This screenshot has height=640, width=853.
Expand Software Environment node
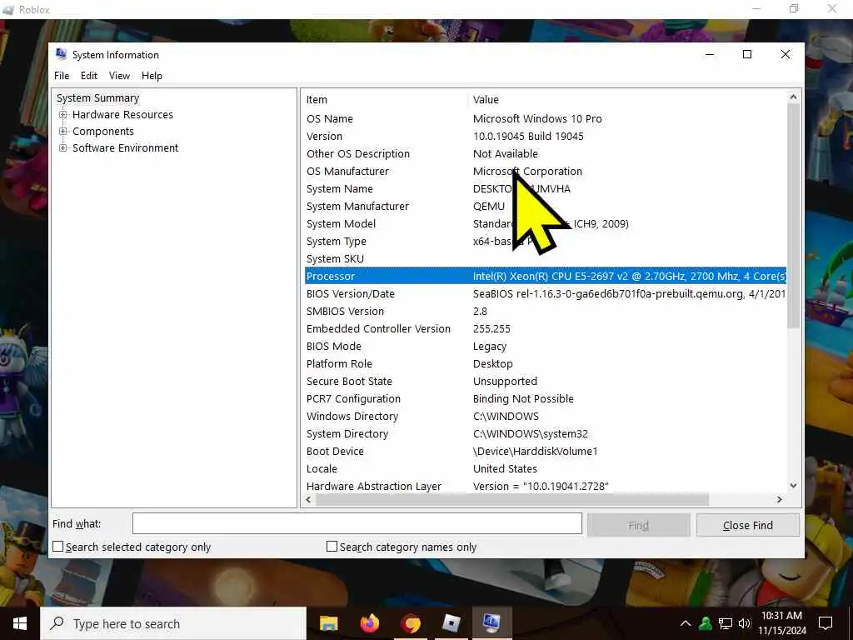[x=63, y=148]
